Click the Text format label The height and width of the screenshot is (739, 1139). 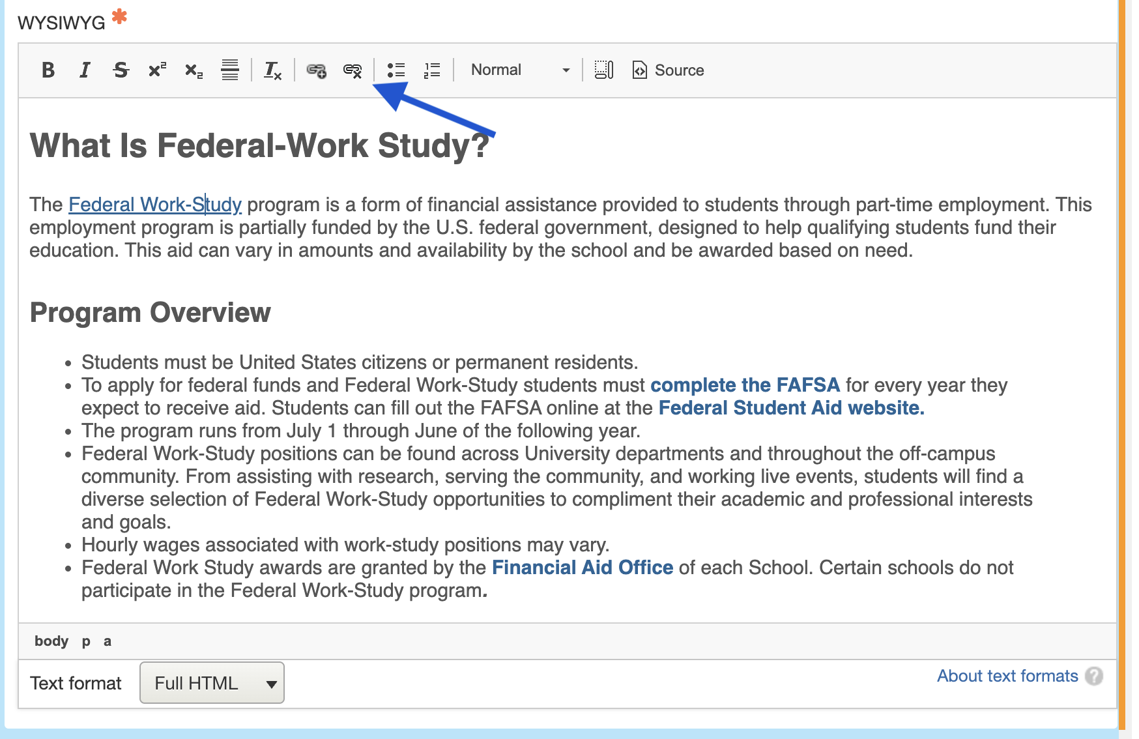coord(76,683)
